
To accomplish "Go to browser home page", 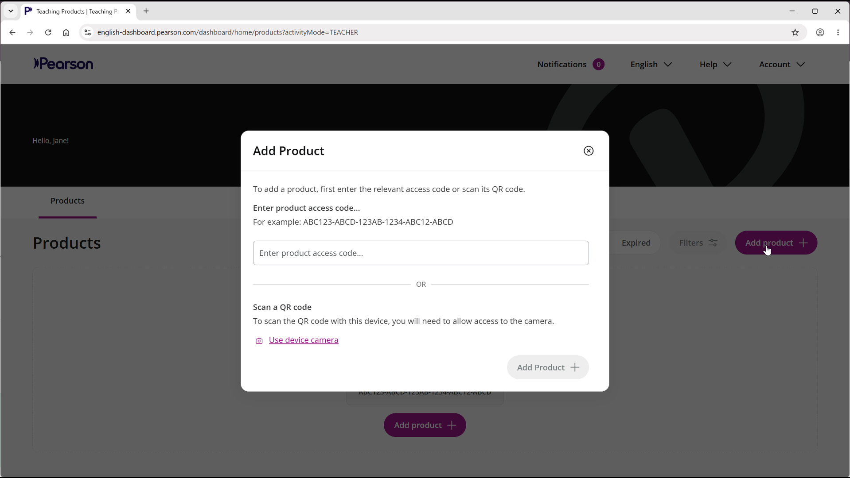I will coord(66,32).
